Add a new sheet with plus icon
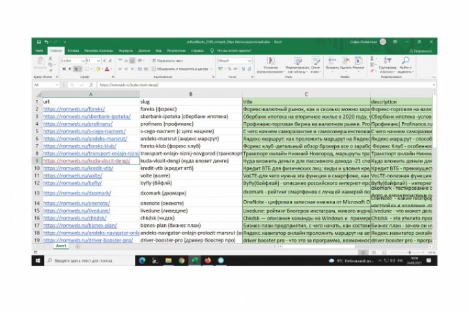Viewport: 469px width, 312px height. click(78, 246)
